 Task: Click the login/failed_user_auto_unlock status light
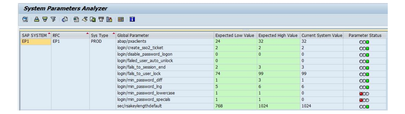pyautogui.click(x=365, y=61)
